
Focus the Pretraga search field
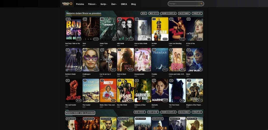(183, 4)
